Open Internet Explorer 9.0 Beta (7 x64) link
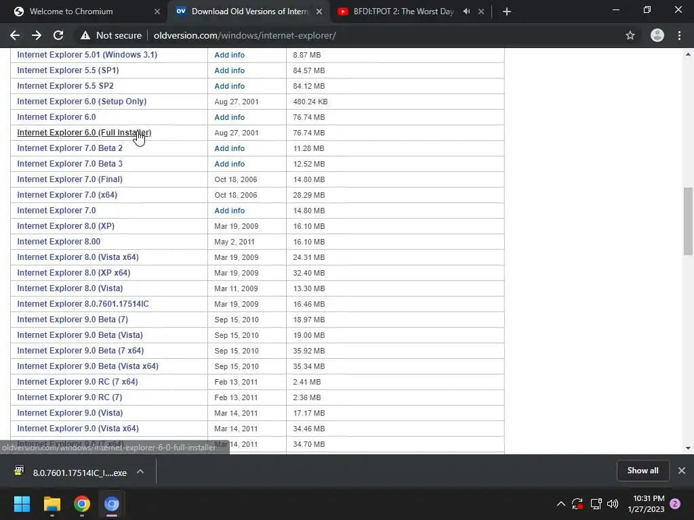This screenshot has height=520, width=694. tap(81, 350)
